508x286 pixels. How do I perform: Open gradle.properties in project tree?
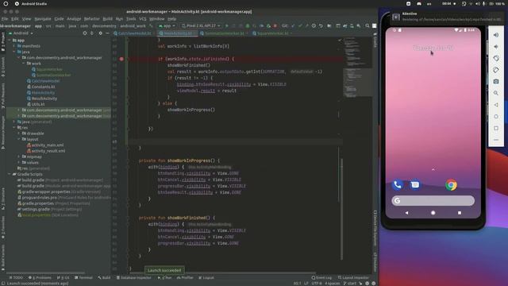[35, 203]
